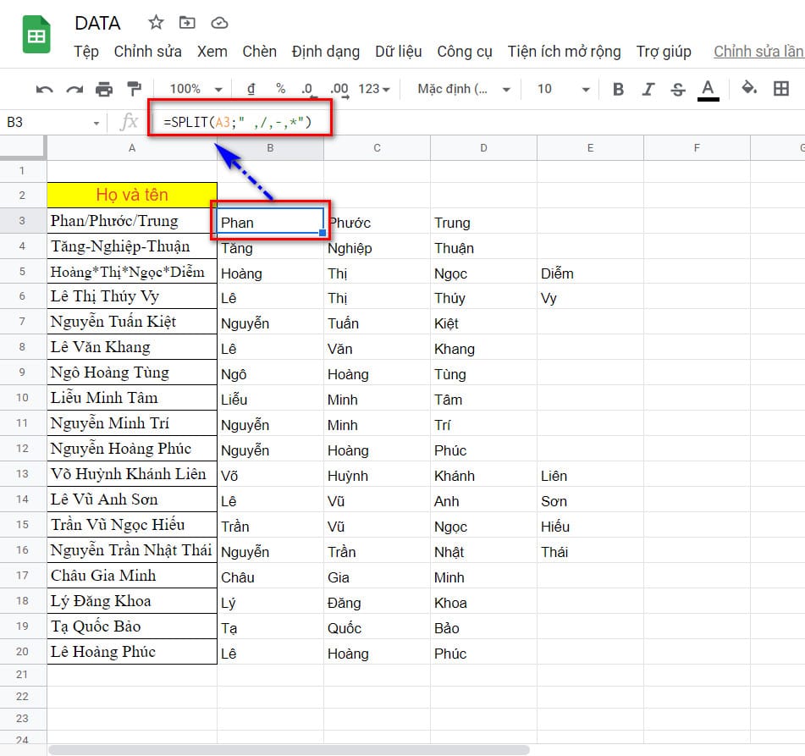
Task: Print the spreadsheet using printer icon
Action: click(104, 89)
